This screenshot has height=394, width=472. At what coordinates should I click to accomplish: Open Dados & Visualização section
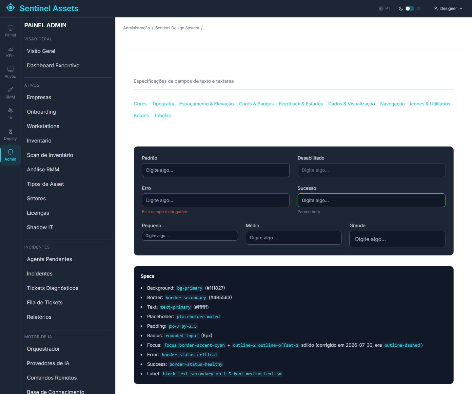(351, 104)
